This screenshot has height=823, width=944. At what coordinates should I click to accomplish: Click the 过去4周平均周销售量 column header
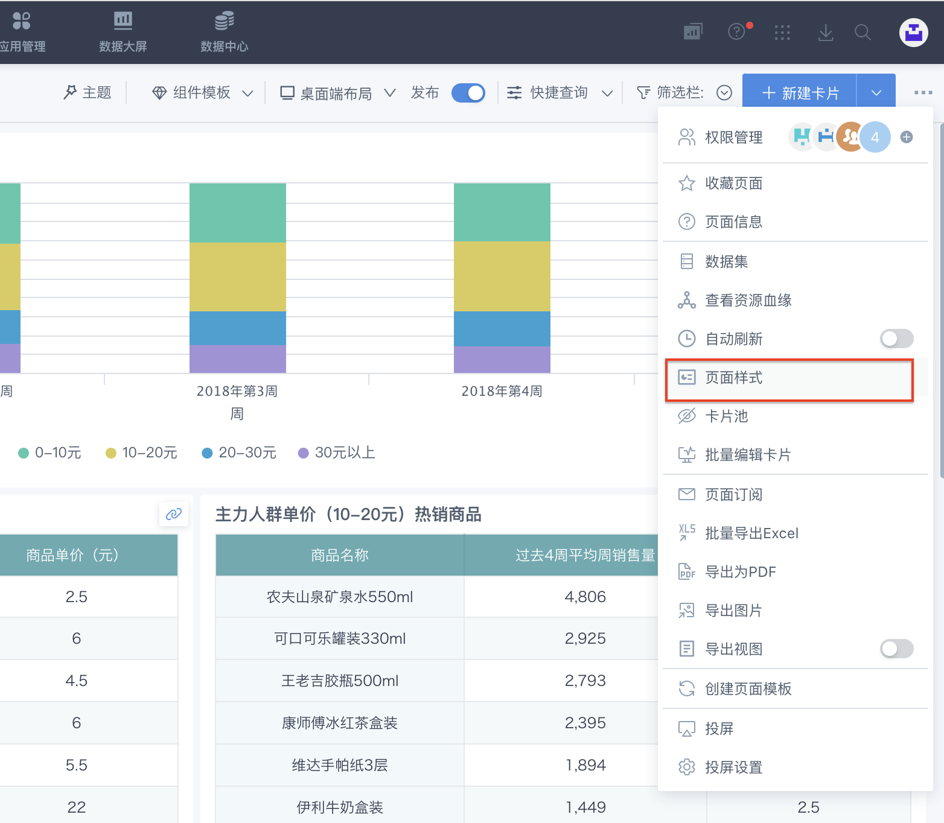(x=561, y=555)
